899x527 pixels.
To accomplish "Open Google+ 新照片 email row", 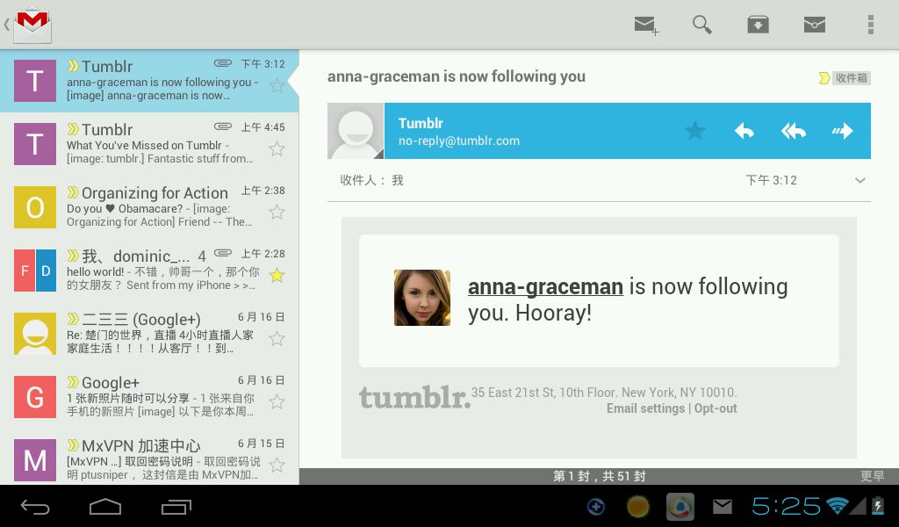I will click(x=149, y=396).
